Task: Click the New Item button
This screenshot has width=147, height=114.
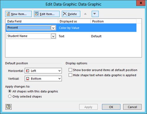Action: pyautogui.click(x=19, y=14)
